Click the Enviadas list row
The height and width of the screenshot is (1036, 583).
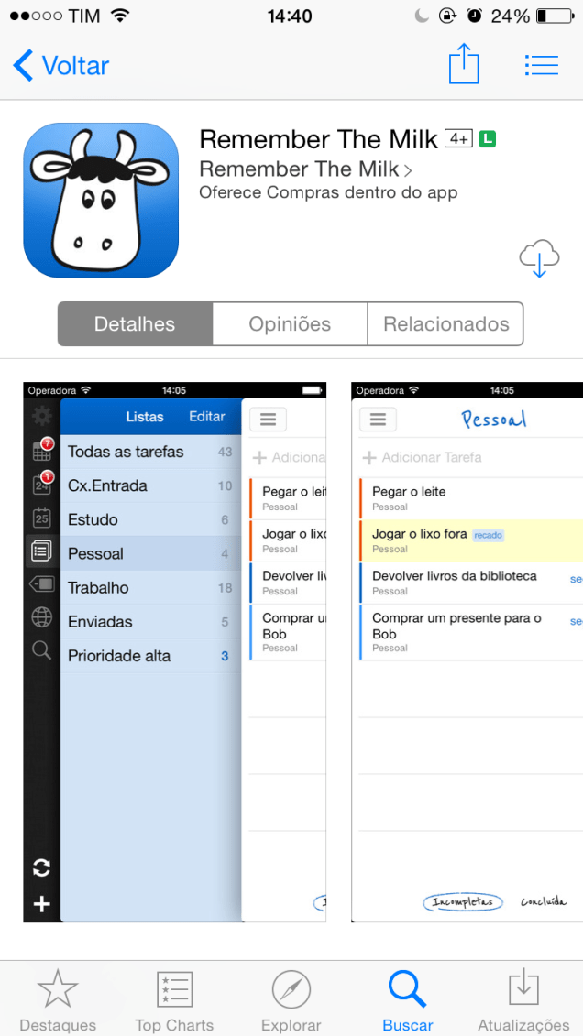point(150,622)
